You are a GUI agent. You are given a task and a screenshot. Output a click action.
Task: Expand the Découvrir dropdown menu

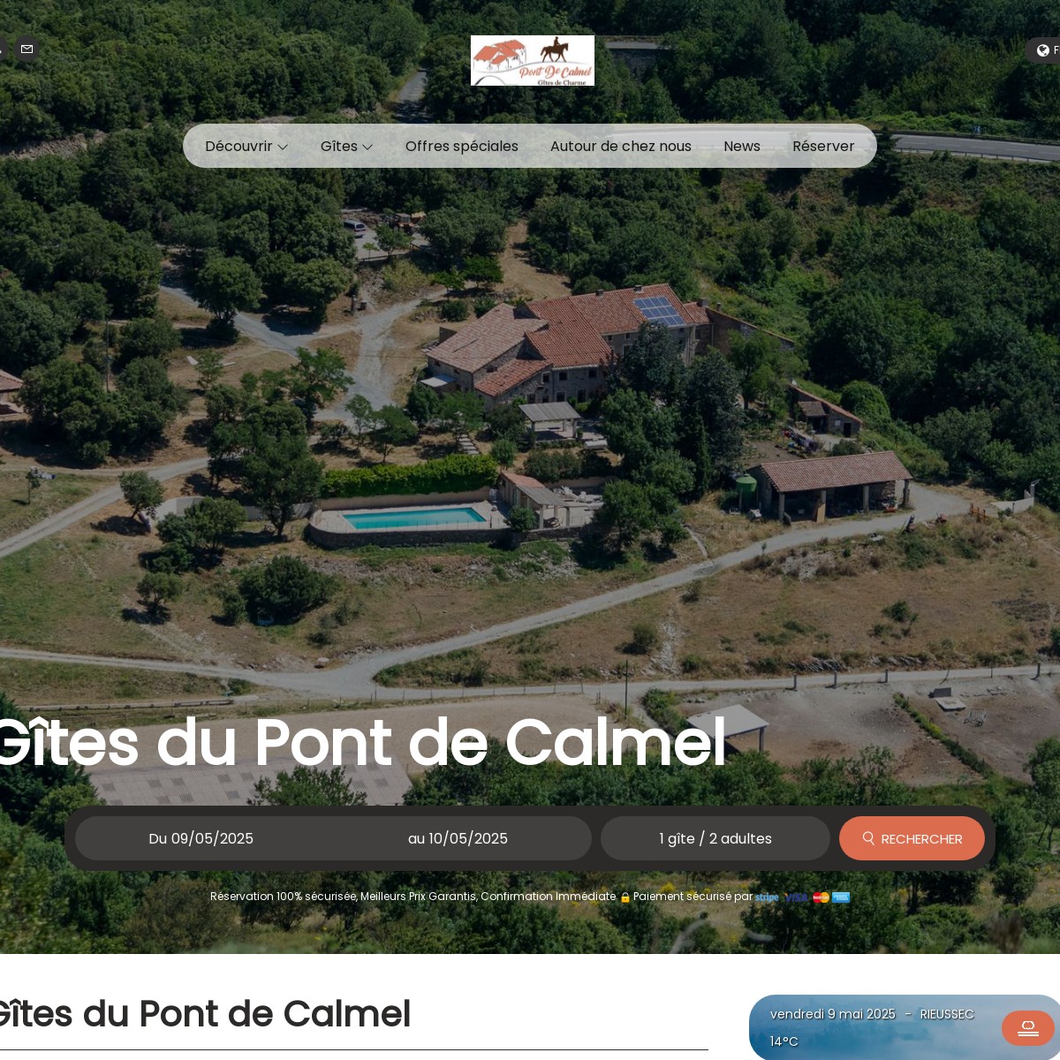(246, 146)
